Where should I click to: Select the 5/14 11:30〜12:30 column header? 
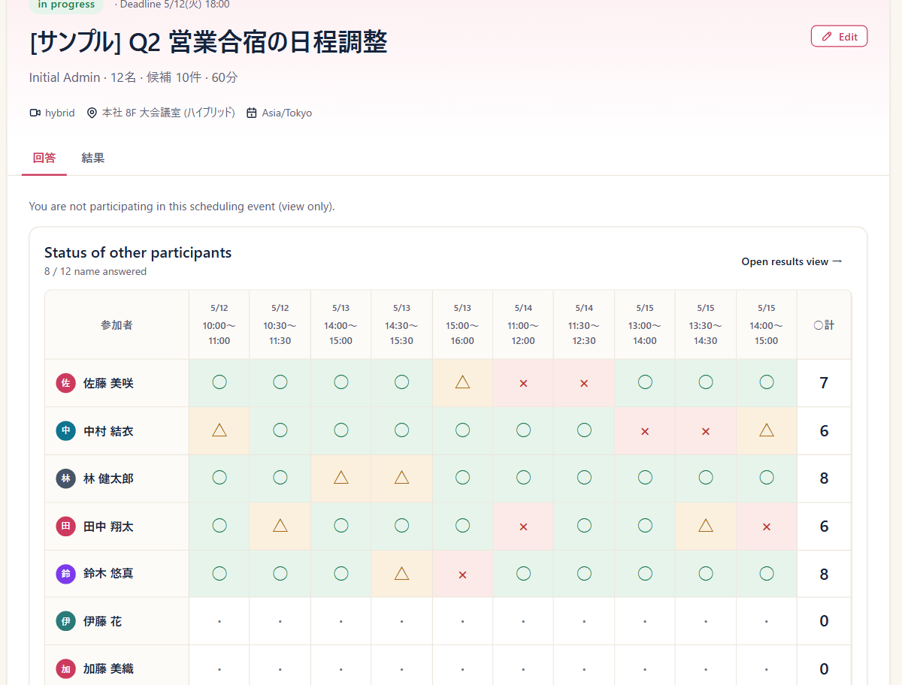(584, 324)
